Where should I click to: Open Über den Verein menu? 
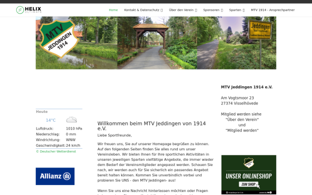[x=181, y=10]
